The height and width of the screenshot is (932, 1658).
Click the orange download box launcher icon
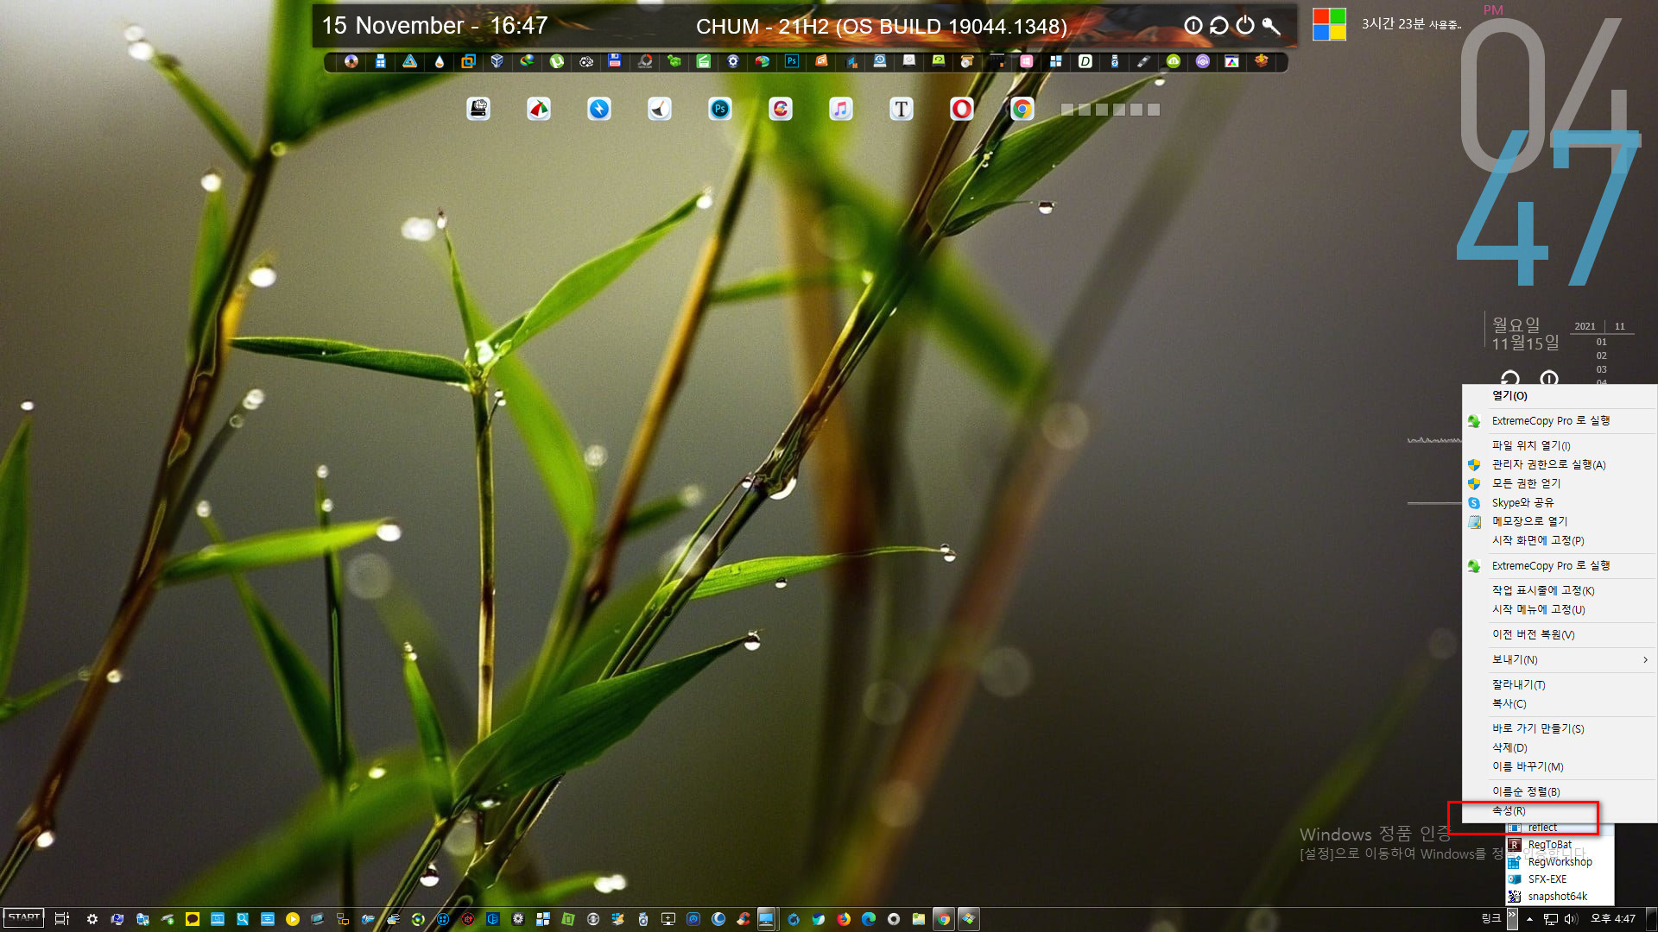1261,61
